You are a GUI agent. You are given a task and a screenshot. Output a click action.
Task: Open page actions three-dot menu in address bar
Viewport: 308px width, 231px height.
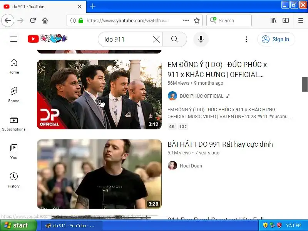(186, 20)
